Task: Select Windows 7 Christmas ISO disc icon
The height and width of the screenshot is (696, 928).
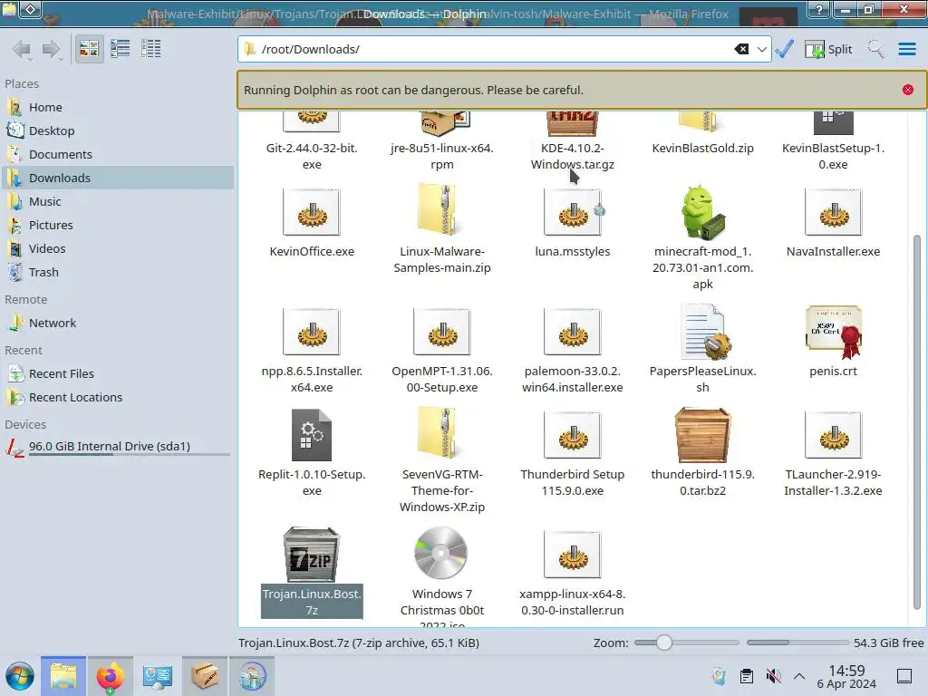Action: coord(441,554)
